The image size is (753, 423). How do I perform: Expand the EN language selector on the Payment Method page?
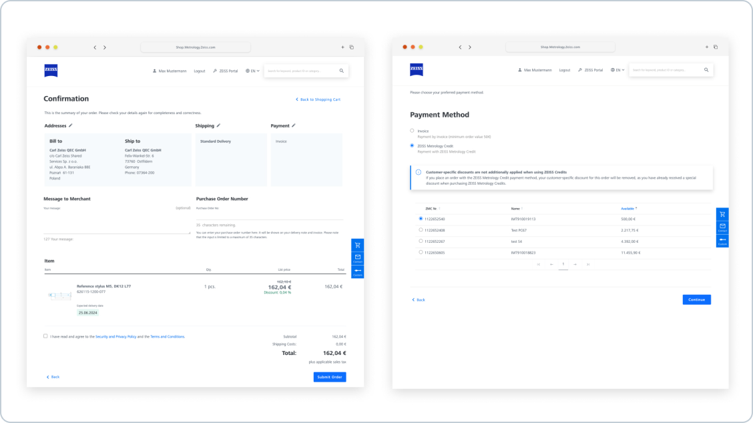[x=617, y=70]
